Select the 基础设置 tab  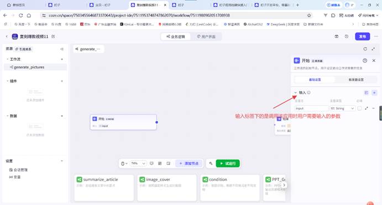(315, 80)
